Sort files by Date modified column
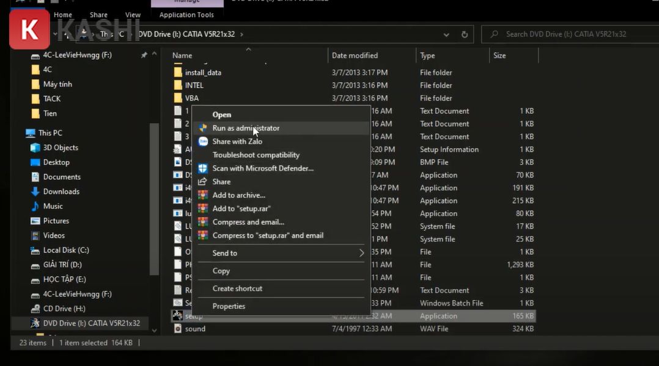Screen dimensions: 659x366 point(355,56)
